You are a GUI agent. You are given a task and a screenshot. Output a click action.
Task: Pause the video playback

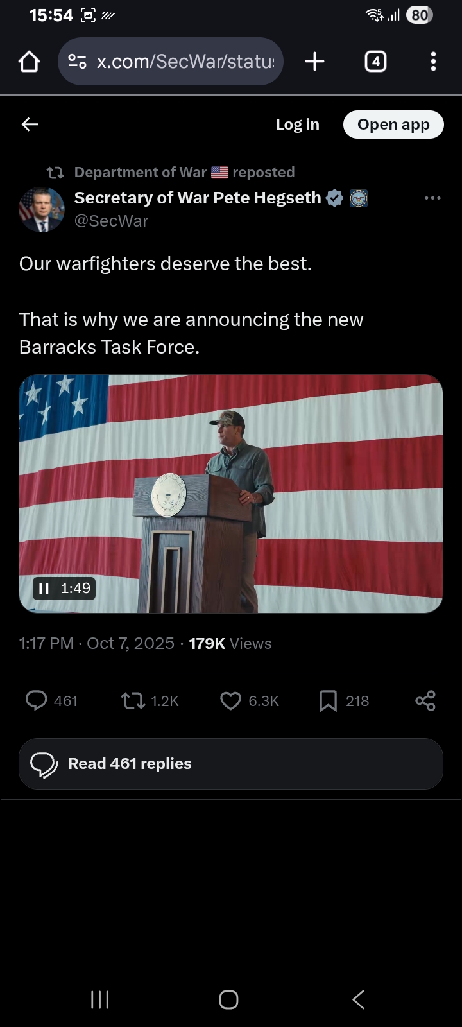click(44, 589)
